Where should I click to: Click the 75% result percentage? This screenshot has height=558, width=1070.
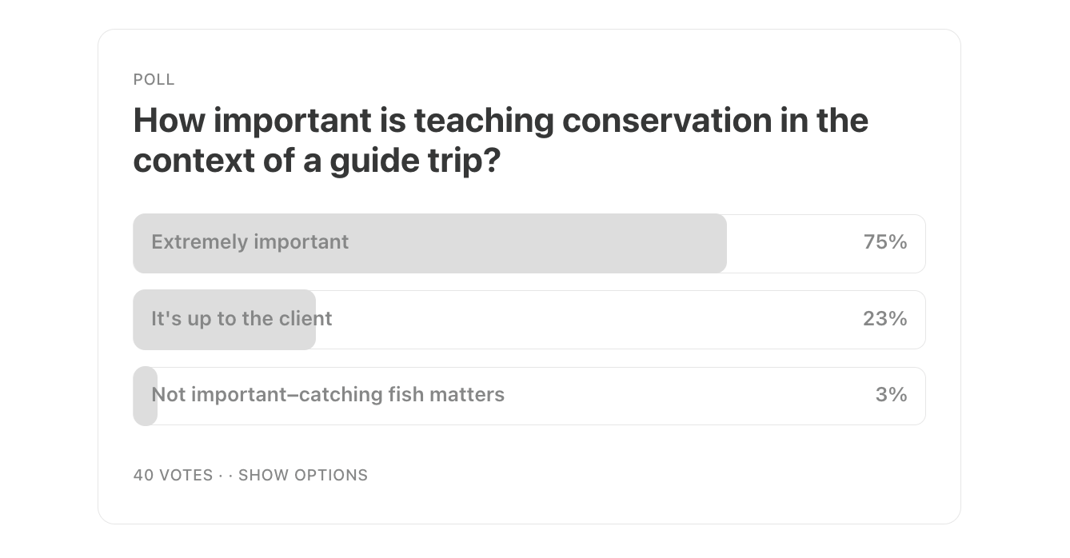click(x=884, y=242)
